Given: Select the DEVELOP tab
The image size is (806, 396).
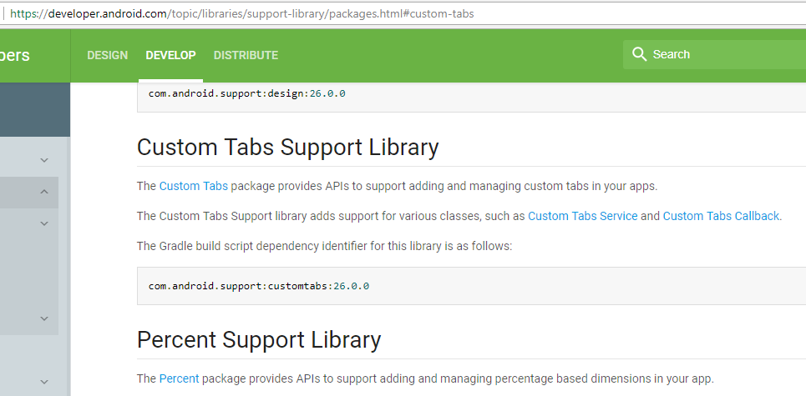Looking at the screenshot, I should click(170, 55).
